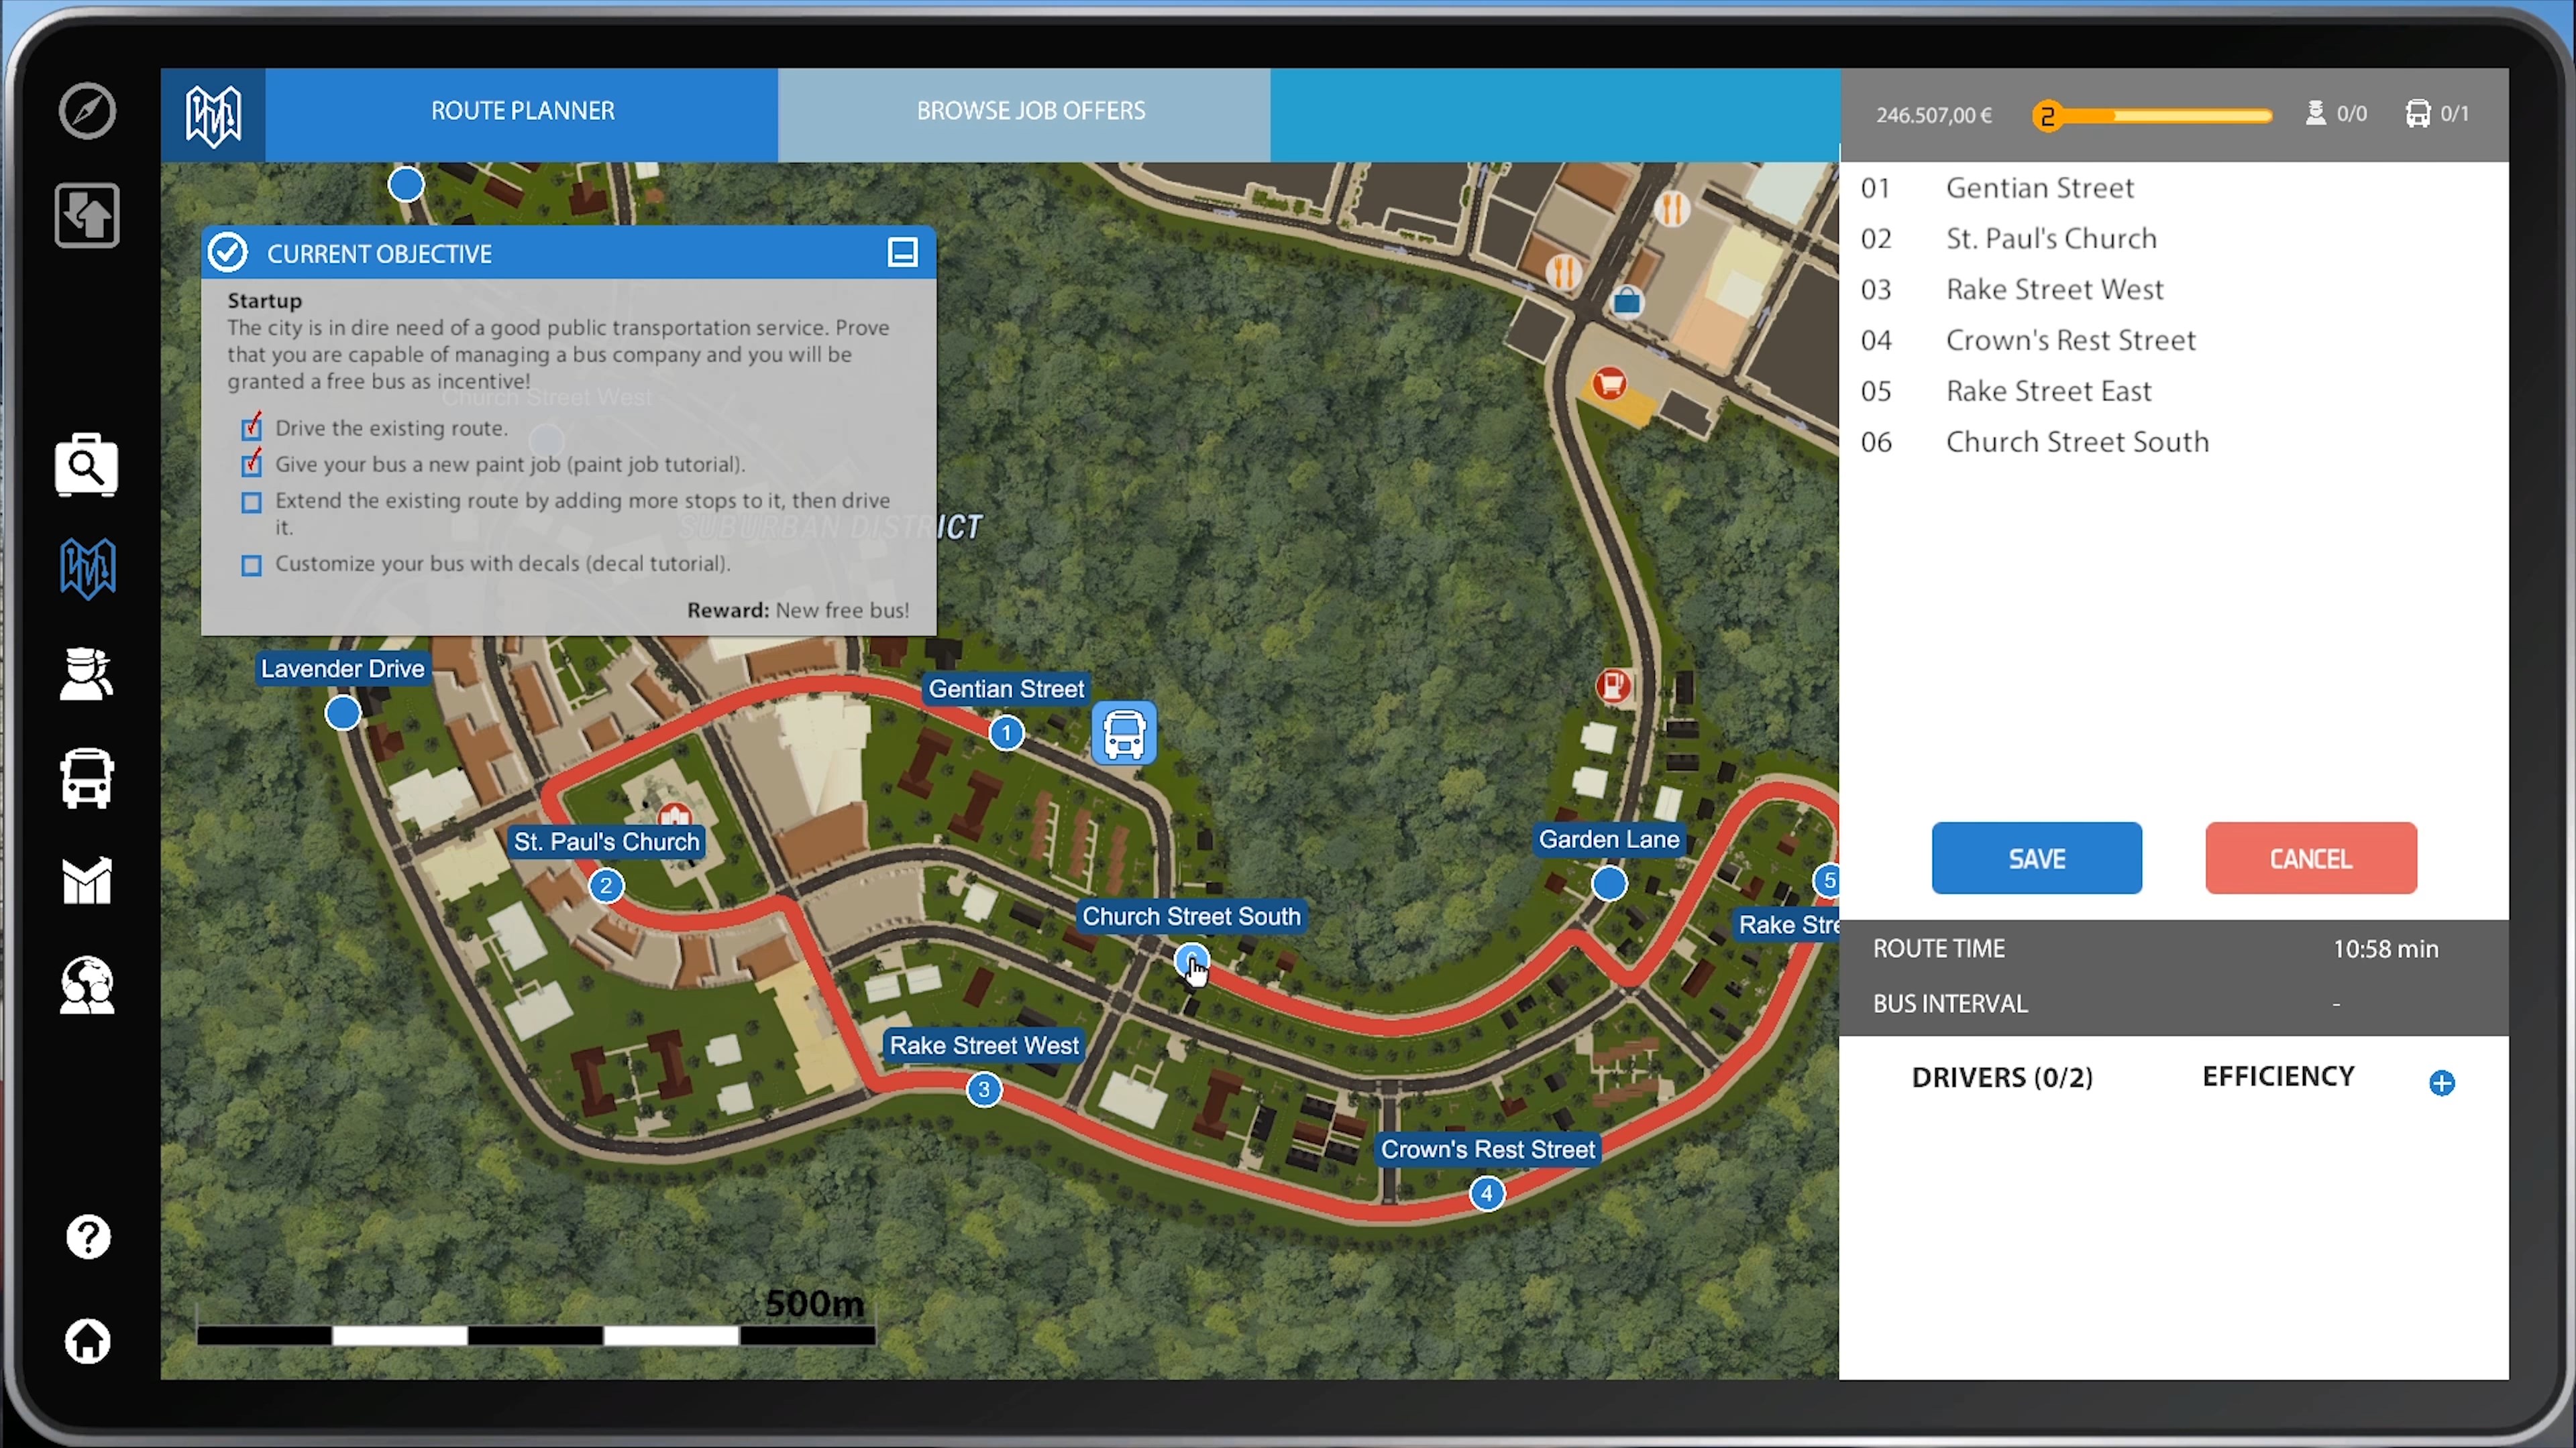Open the mail inbox icon
This screenshot has width=2576, height=1448.
87,882
